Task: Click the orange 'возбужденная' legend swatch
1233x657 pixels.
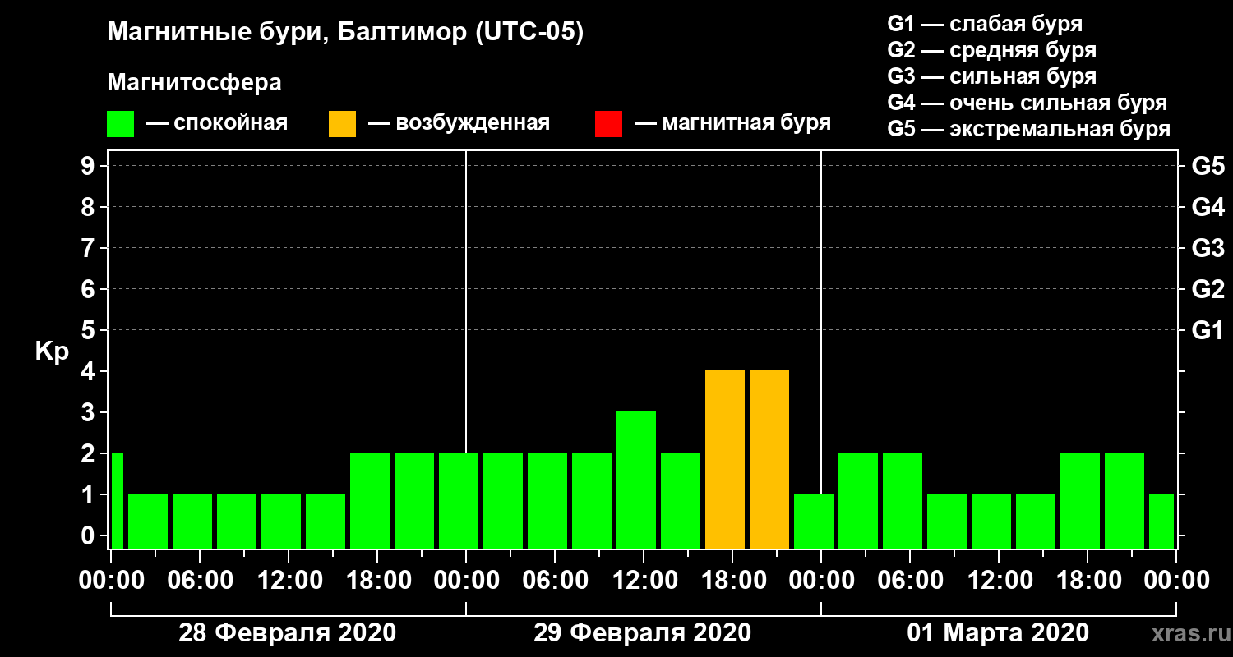Action: click(342, 123)
